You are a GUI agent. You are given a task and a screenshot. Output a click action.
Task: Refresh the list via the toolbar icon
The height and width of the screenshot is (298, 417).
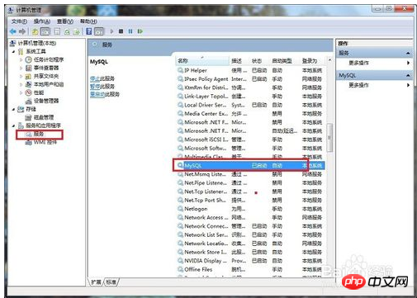coord(67,31)
